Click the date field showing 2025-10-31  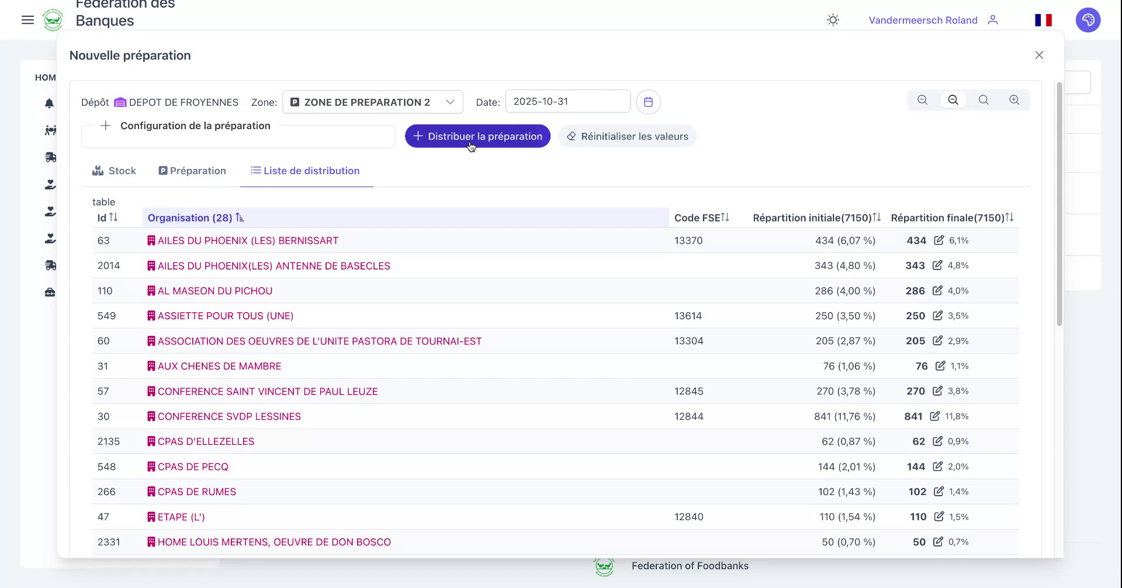pos(567,101)
